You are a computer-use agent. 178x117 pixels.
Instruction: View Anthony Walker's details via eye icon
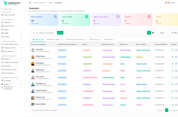pos(173,105)
